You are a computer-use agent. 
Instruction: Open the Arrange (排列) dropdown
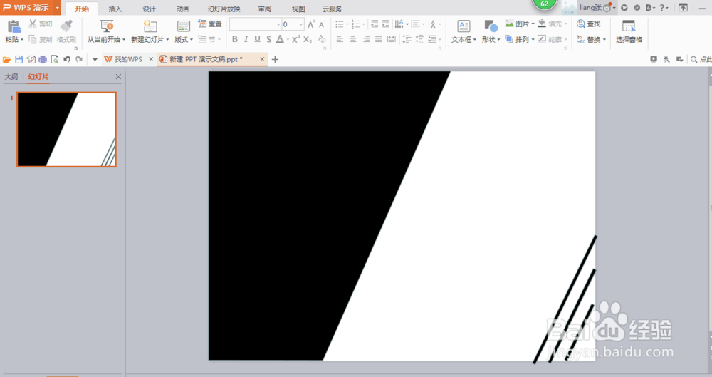coord(520,40)
